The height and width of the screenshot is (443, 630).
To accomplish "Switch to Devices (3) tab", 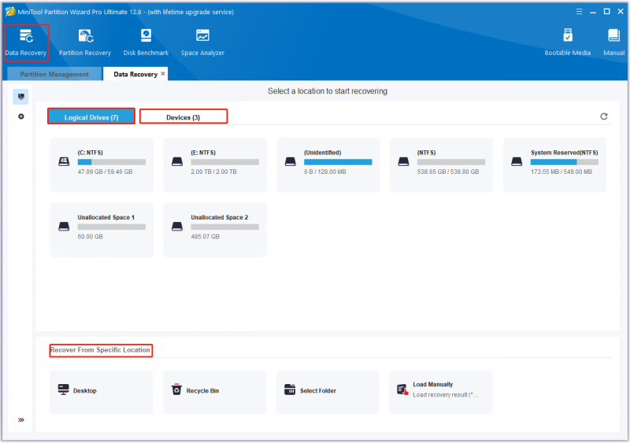I will click(183, 117).
